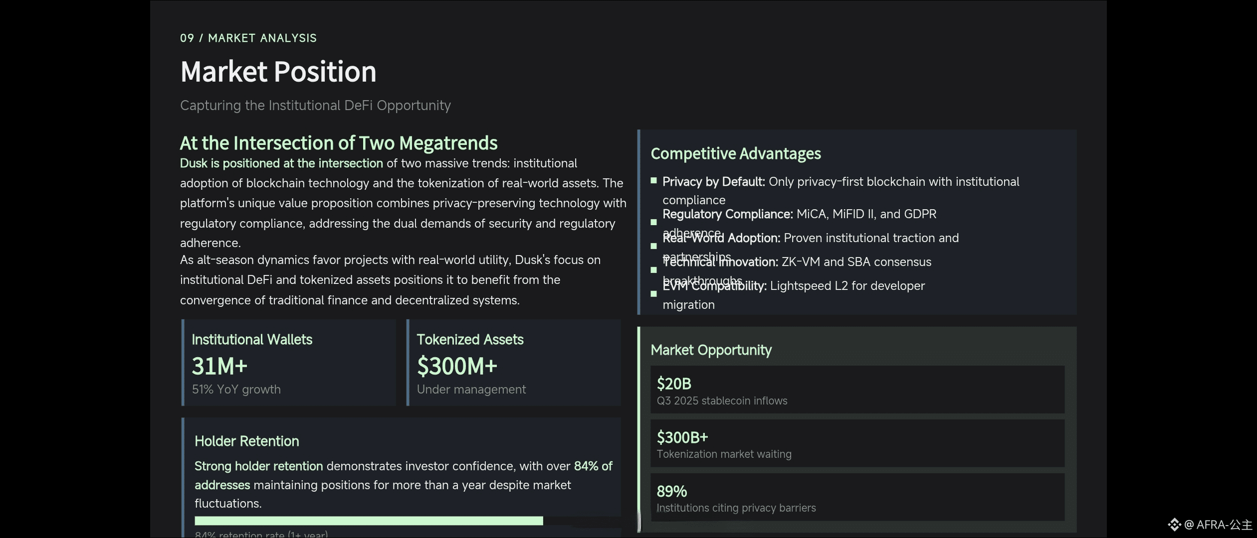
Task: Click the 84% retention rate progress bar
Action: click(369, 521)
